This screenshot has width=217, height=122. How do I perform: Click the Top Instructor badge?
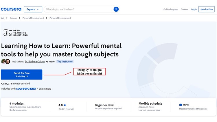65,62
